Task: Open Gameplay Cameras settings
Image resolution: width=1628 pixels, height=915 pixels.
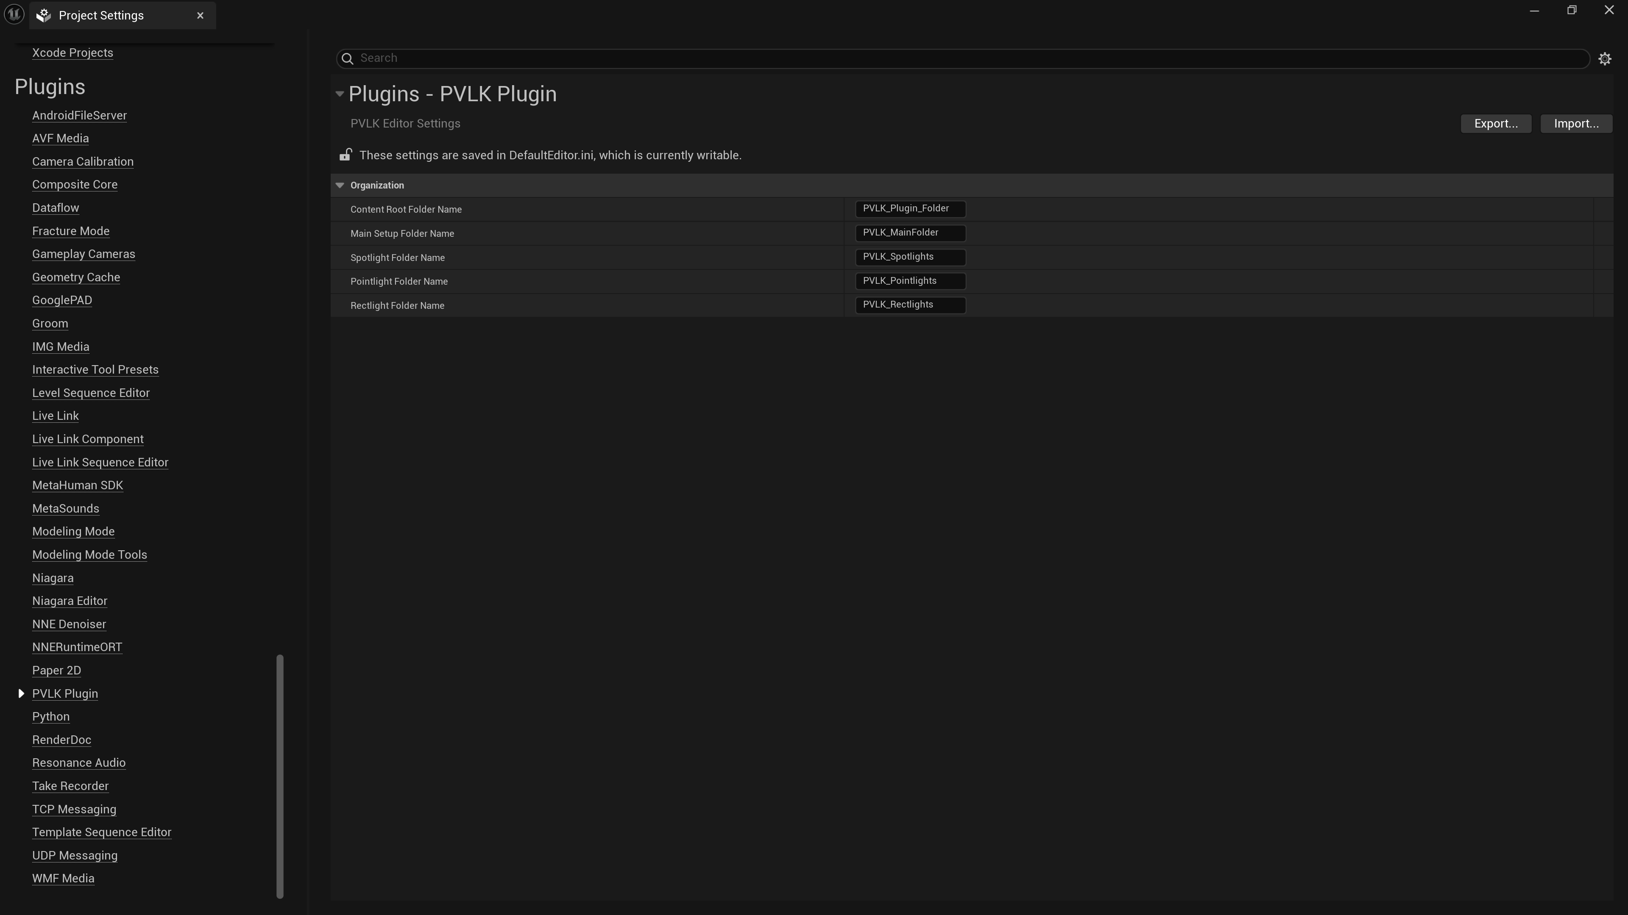Action: 84,254
